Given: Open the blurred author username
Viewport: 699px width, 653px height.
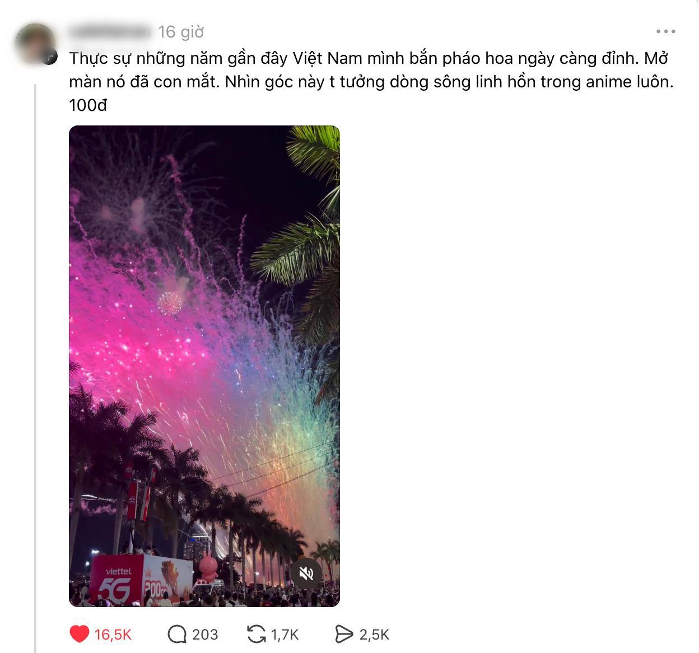Looking at the screenshot, I should tap(110, 31).
